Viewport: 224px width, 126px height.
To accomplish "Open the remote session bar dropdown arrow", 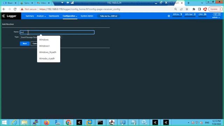I will click(62, 2).
